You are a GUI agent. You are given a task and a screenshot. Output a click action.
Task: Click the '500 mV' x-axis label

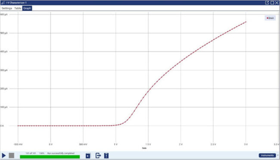pyautogui.click(x=83, y=144)
